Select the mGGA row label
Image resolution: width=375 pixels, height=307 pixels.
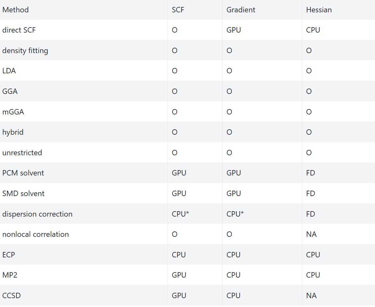click(13, 112)
